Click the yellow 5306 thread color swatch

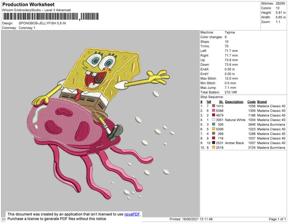pos(214,129)
